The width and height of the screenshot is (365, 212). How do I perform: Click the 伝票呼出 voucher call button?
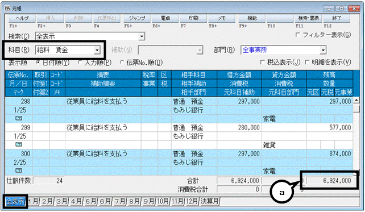107,18
